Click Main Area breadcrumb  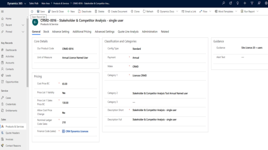pyautogui.click(x=46, y=3)
